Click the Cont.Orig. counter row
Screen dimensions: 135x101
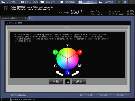point(101,11)
